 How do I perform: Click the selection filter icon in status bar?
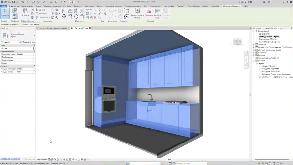point(282,163)
